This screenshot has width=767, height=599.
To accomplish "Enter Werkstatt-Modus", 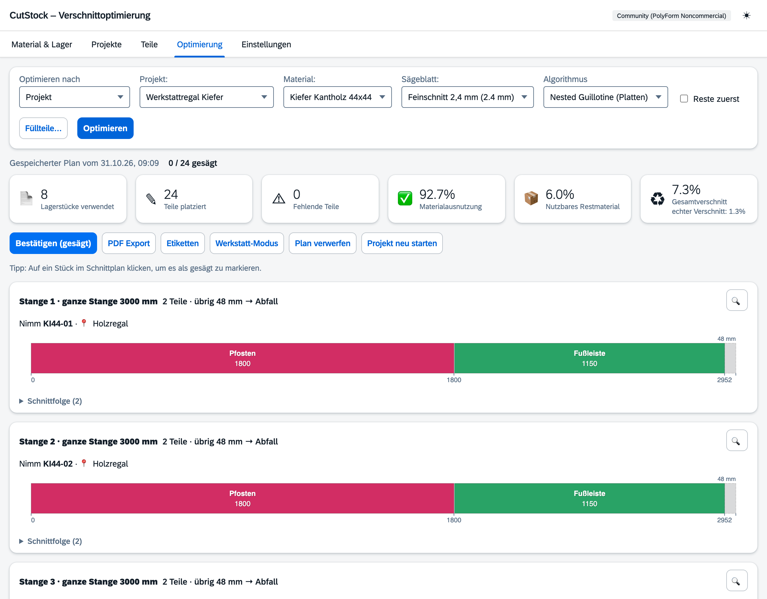I will 247,243.
